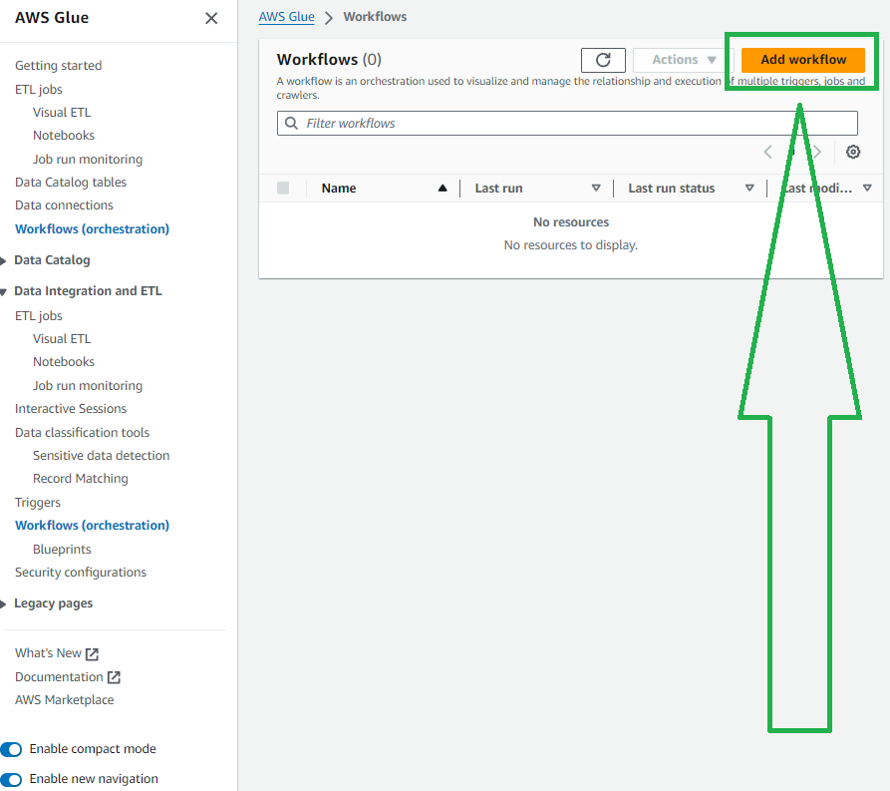This screenshot has width=890, height=791.
Task: Toggle Enable new navigation switch
Action: 11,779
